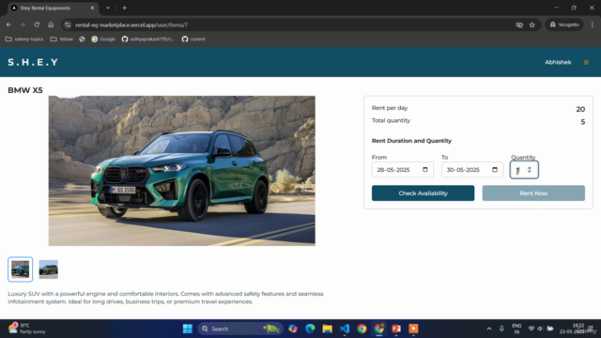Click the From date field 28-05-2025

pos(403,170)
